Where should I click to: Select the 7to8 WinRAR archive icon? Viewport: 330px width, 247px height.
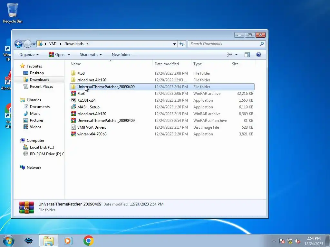pos(73,93)
